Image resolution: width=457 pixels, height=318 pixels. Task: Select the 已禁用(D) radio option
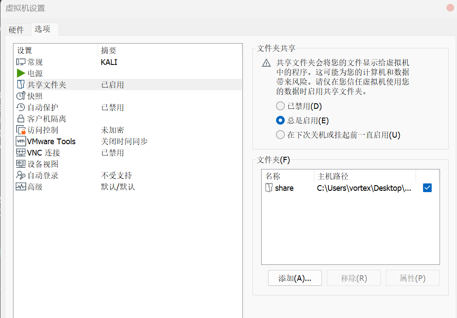click(280, 106)
